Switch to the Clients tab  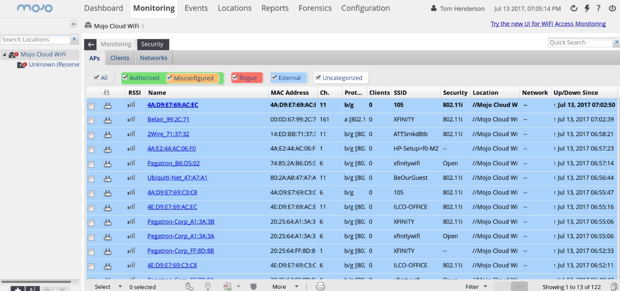[x=119, y=58]
